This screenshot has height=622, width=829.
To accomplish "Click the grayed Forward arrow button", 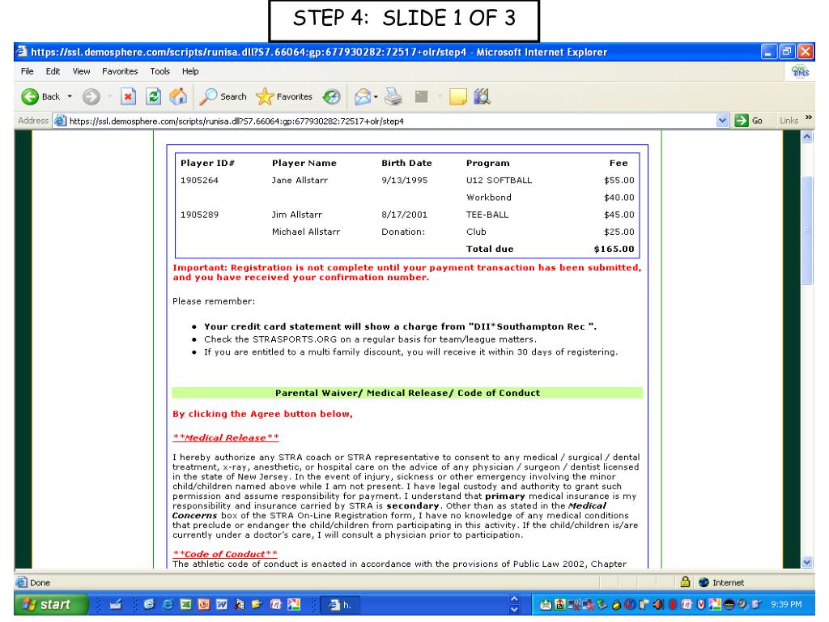I will tap(91, 97).
